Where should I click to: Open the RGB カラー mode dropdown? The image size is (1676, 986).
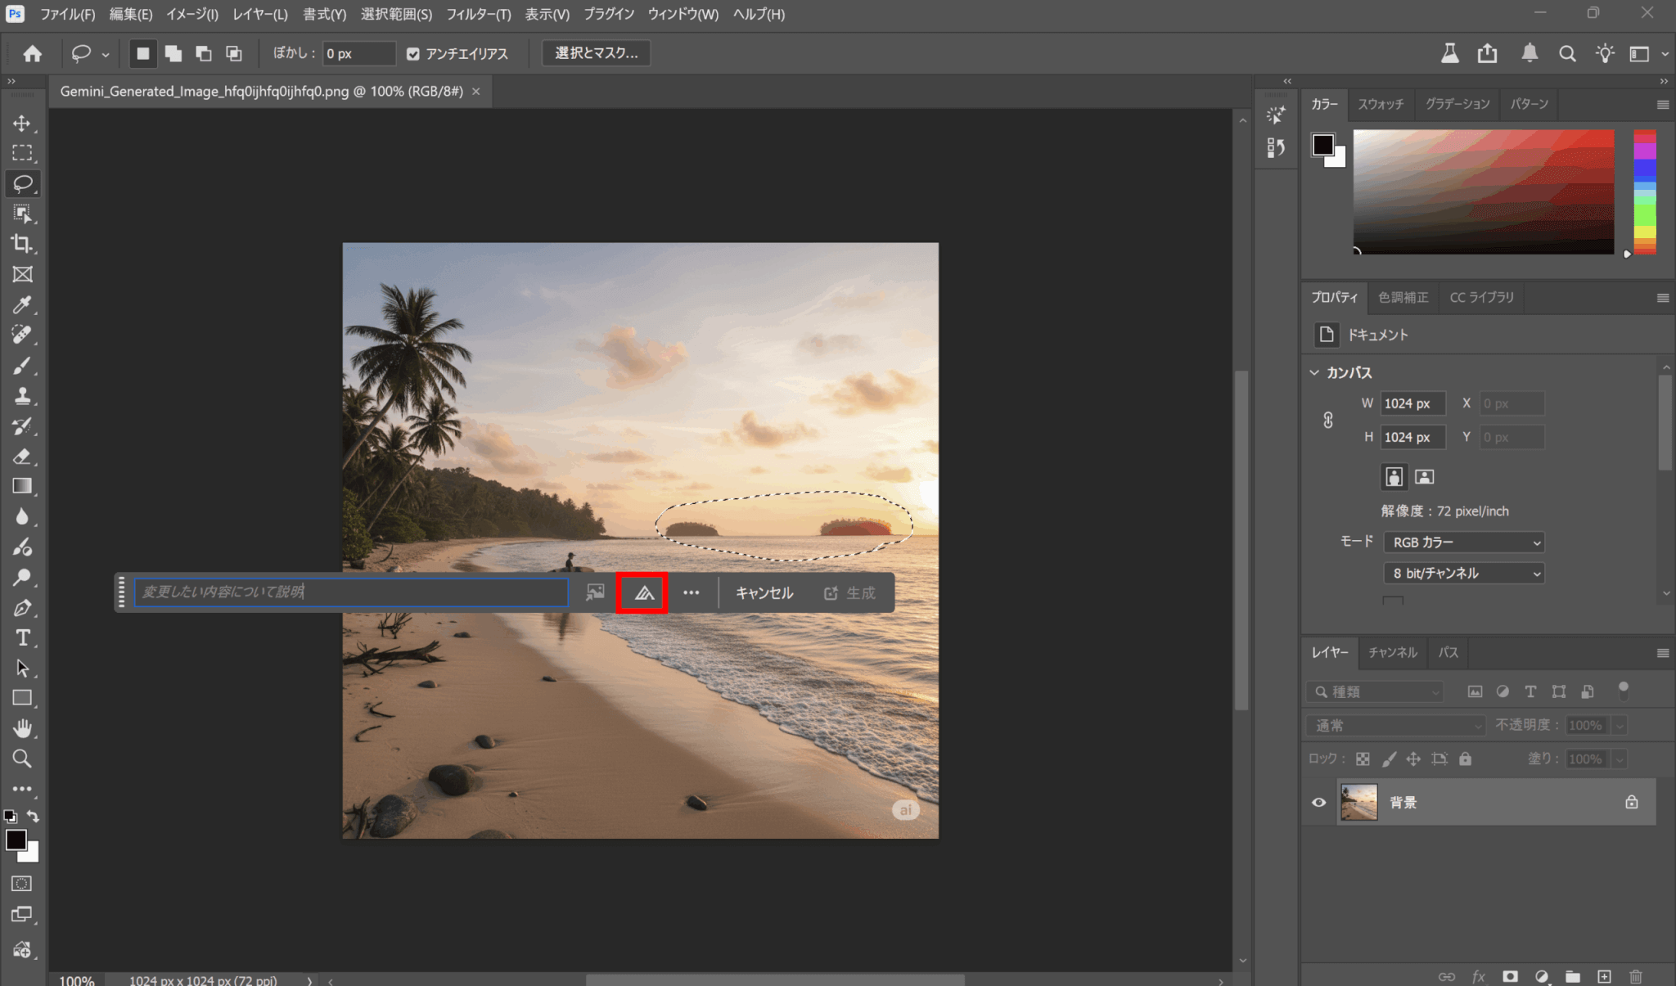point(1463,542)
